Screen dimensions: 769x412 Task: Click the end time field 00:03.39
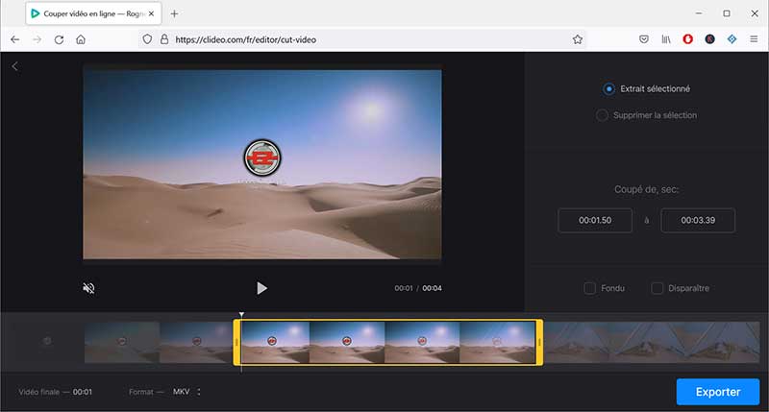pyautogui.click(x=698, y=221)
